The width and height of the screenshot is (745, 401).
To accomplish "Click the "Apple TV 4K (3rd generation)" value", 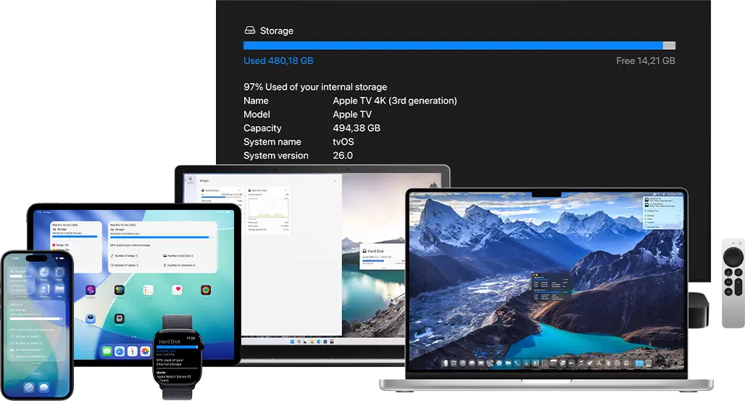I will pyautogui.click(x=395, y=101).
